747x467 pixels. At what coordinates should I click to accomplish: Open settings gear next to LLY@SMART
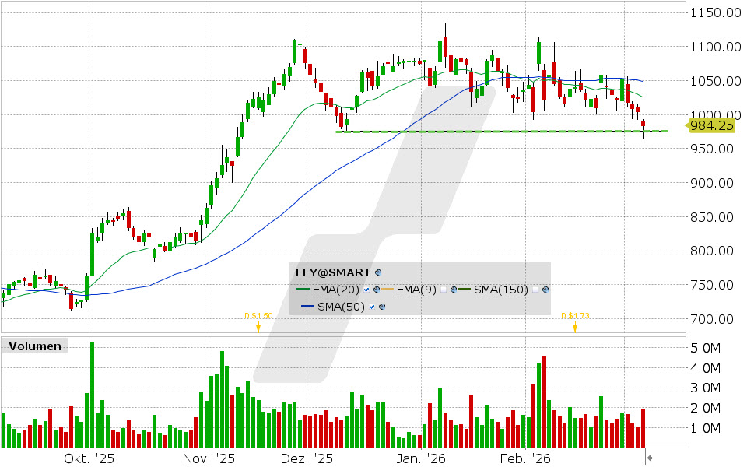click(377, 273)
